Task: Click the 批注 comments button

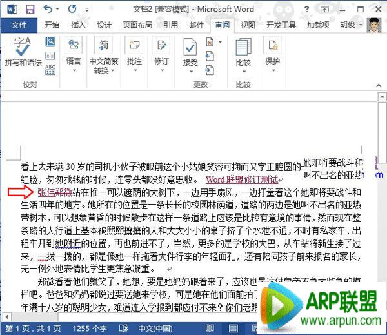Action: (x=134, y=50)
